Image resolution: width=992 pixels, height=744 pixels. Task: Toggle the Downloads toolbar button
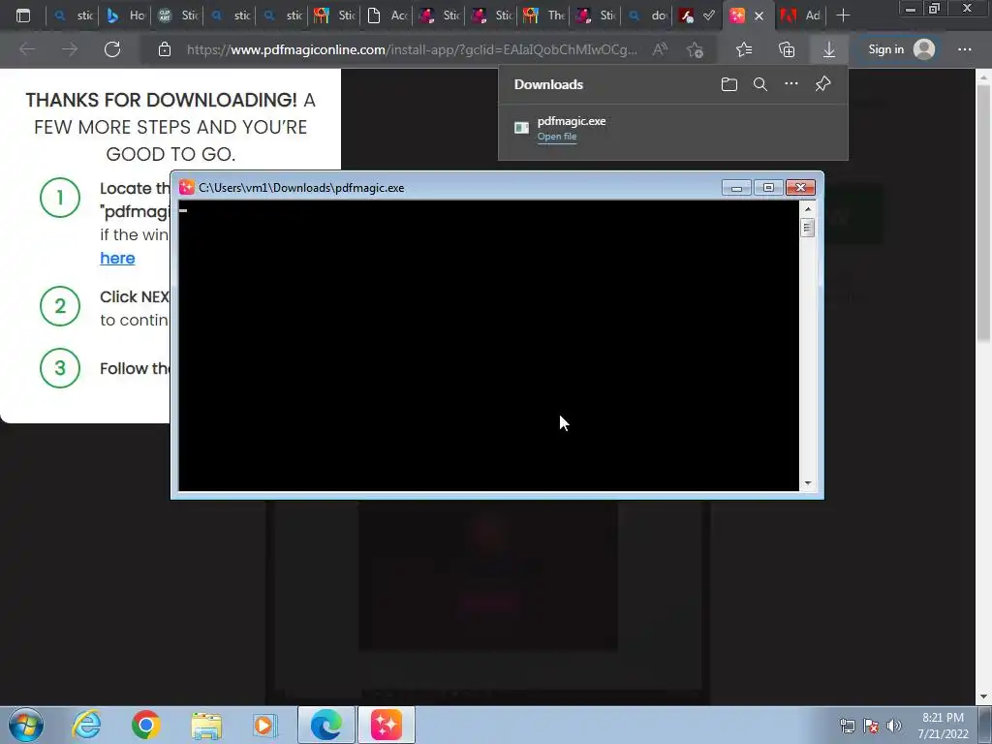[x=829, y=49]
